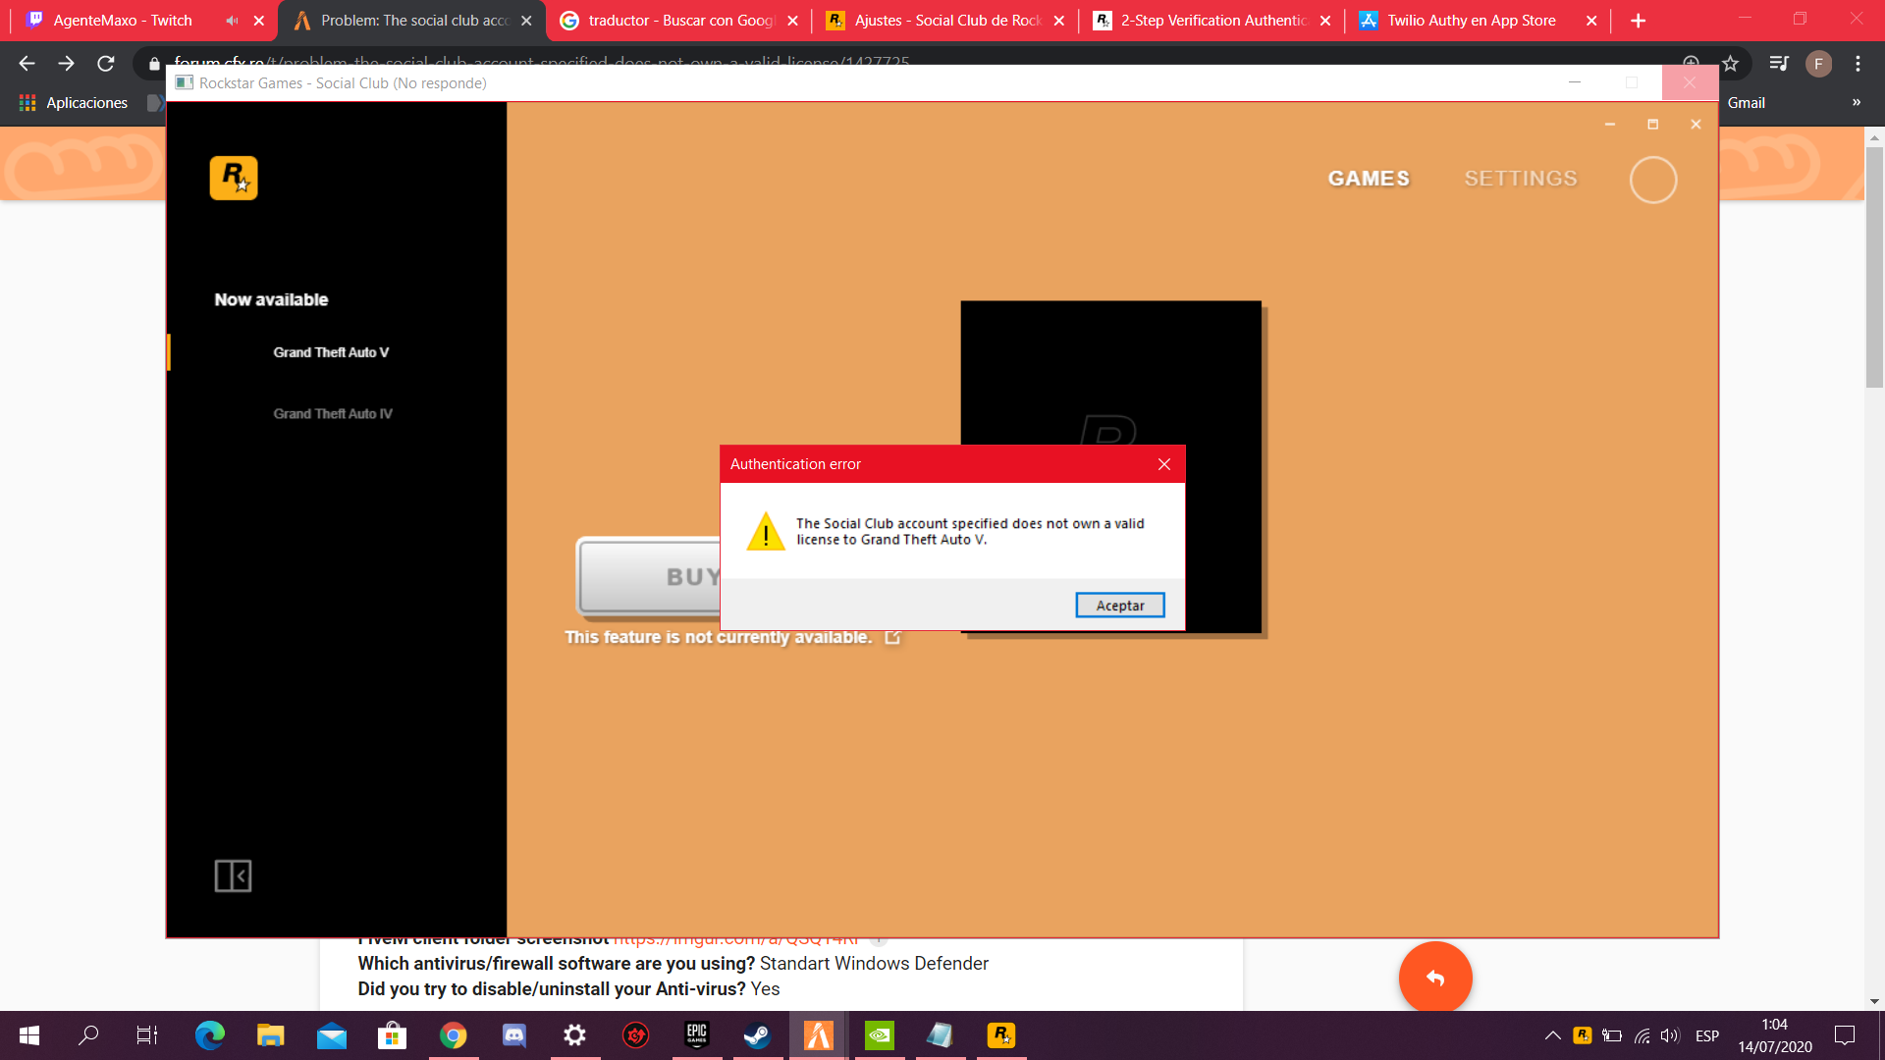Close the Authentication error dialog
1885x1060 pixels.
[1164, 464]
